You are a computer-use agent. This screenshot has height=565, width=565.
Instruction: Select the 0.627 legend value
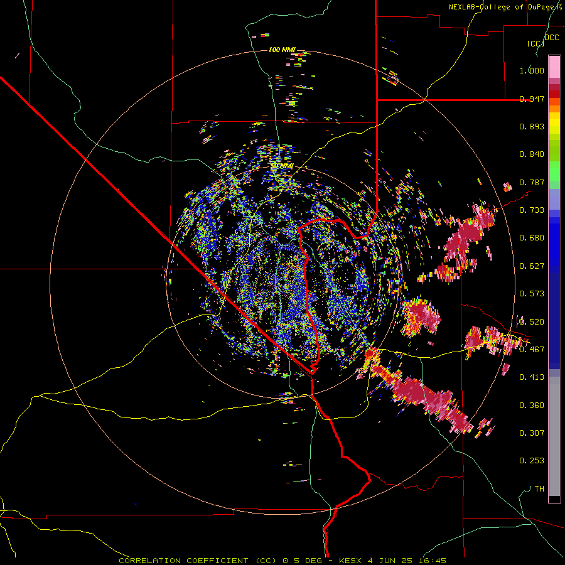(532, 266)
